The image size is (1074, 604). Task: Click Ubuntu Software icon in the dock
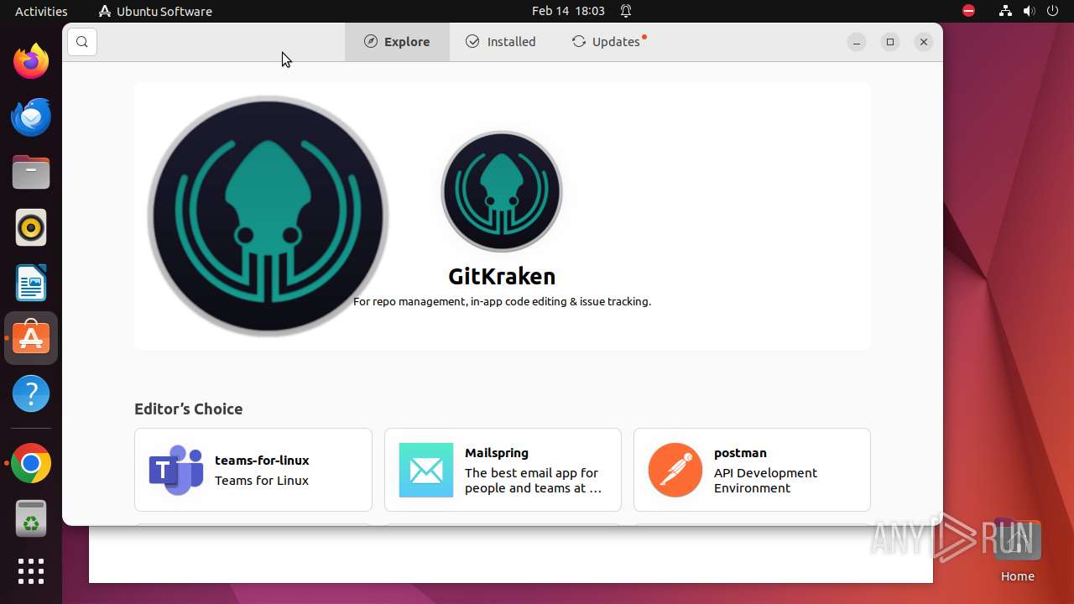31,338
